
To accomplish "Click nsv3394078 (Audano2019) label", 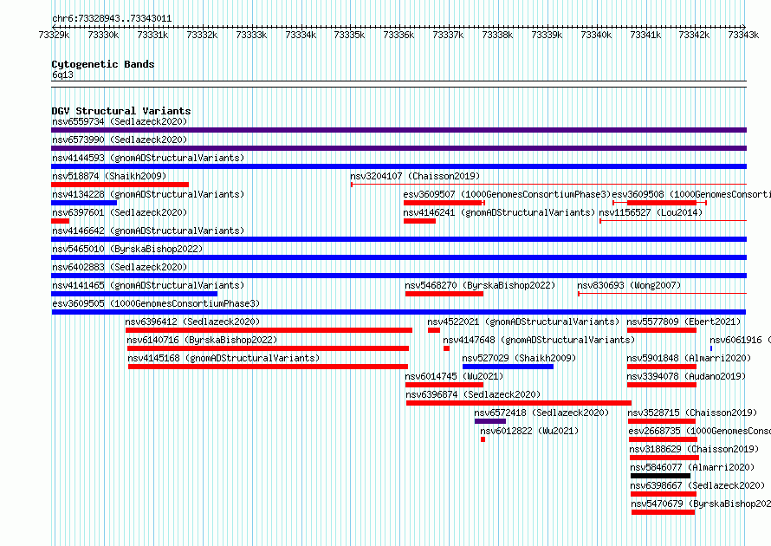I will (x=686, y=376).
